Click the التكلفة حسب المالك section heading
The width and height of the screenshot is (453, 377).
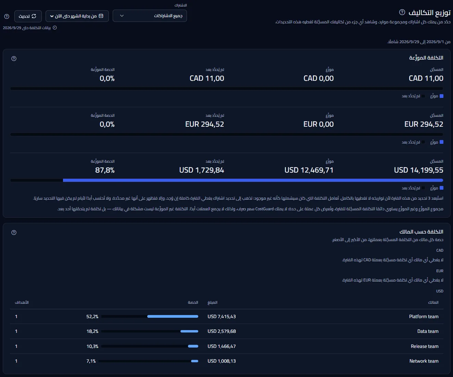click(421, 232)
